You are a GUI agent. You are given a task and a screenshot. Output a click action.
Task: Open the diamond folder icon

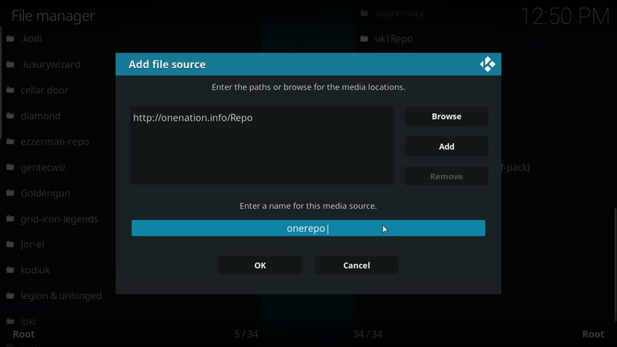pos(10,116)
